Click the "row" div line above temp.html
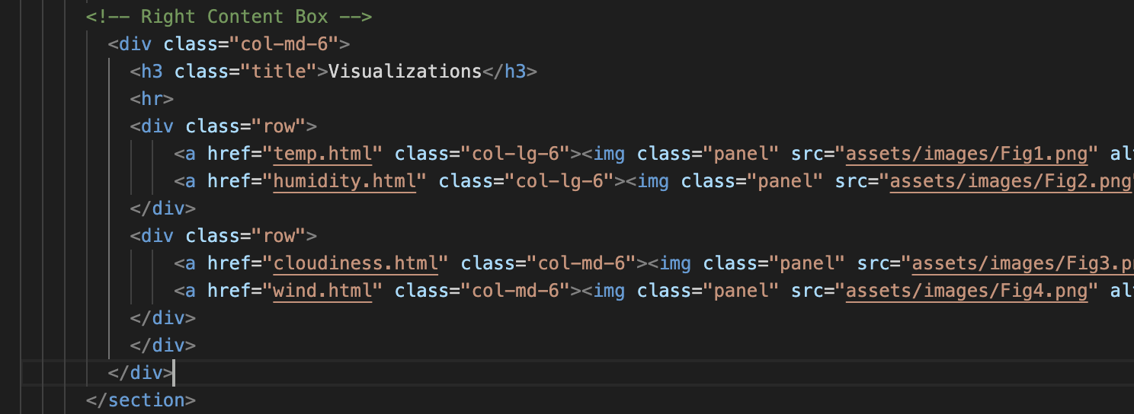Viewport: 1134px width, 414px height. 223,126
